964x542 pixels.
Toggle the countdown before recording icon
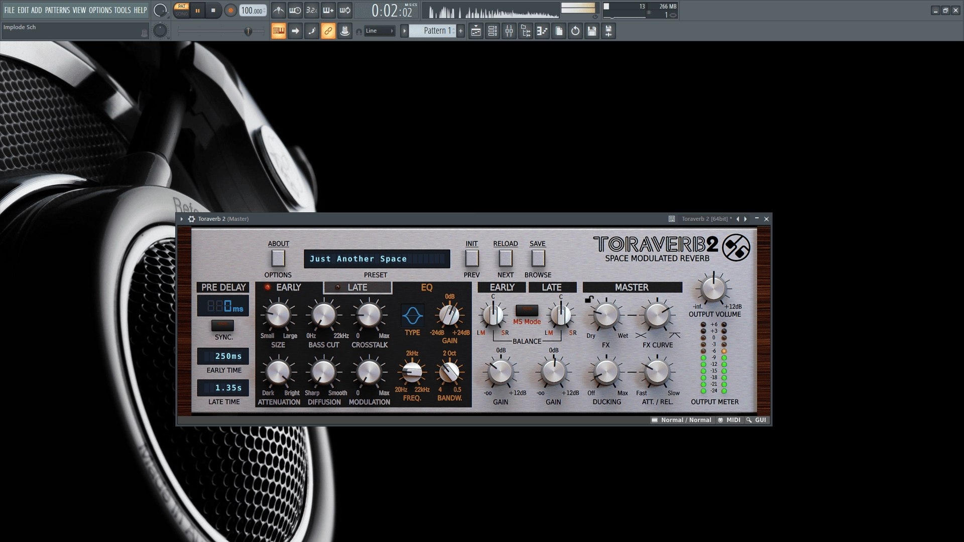pos(312,10)
